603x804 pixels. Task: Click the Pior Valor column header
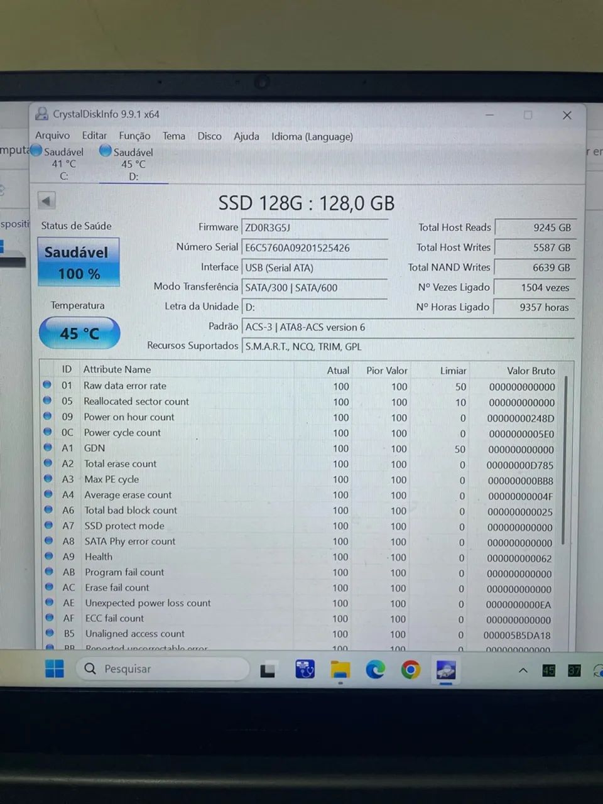pos(387,371)
